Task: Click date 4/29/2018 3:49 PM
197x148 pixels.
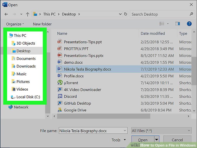Action: coord(157,49)
